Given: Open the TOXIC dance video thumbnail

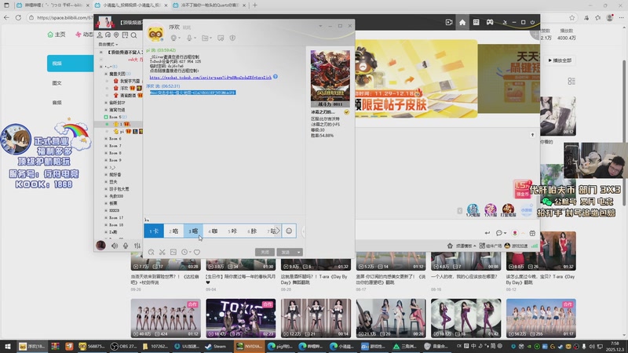Looking at the screenshot, I should click(241, 318).
